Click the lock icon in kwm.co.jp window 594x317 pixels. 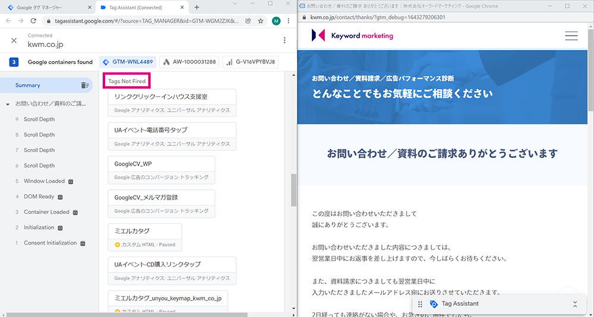coord(304,17)
